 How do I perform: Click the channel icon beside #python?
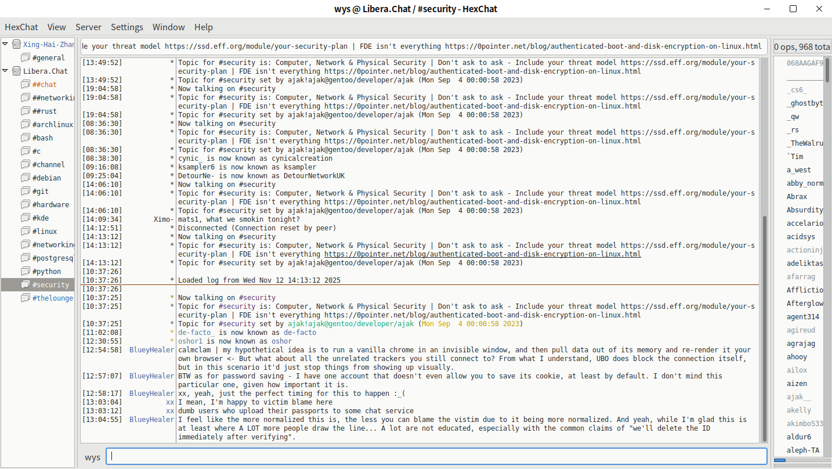pyautogui.click(x=25, y=272)
